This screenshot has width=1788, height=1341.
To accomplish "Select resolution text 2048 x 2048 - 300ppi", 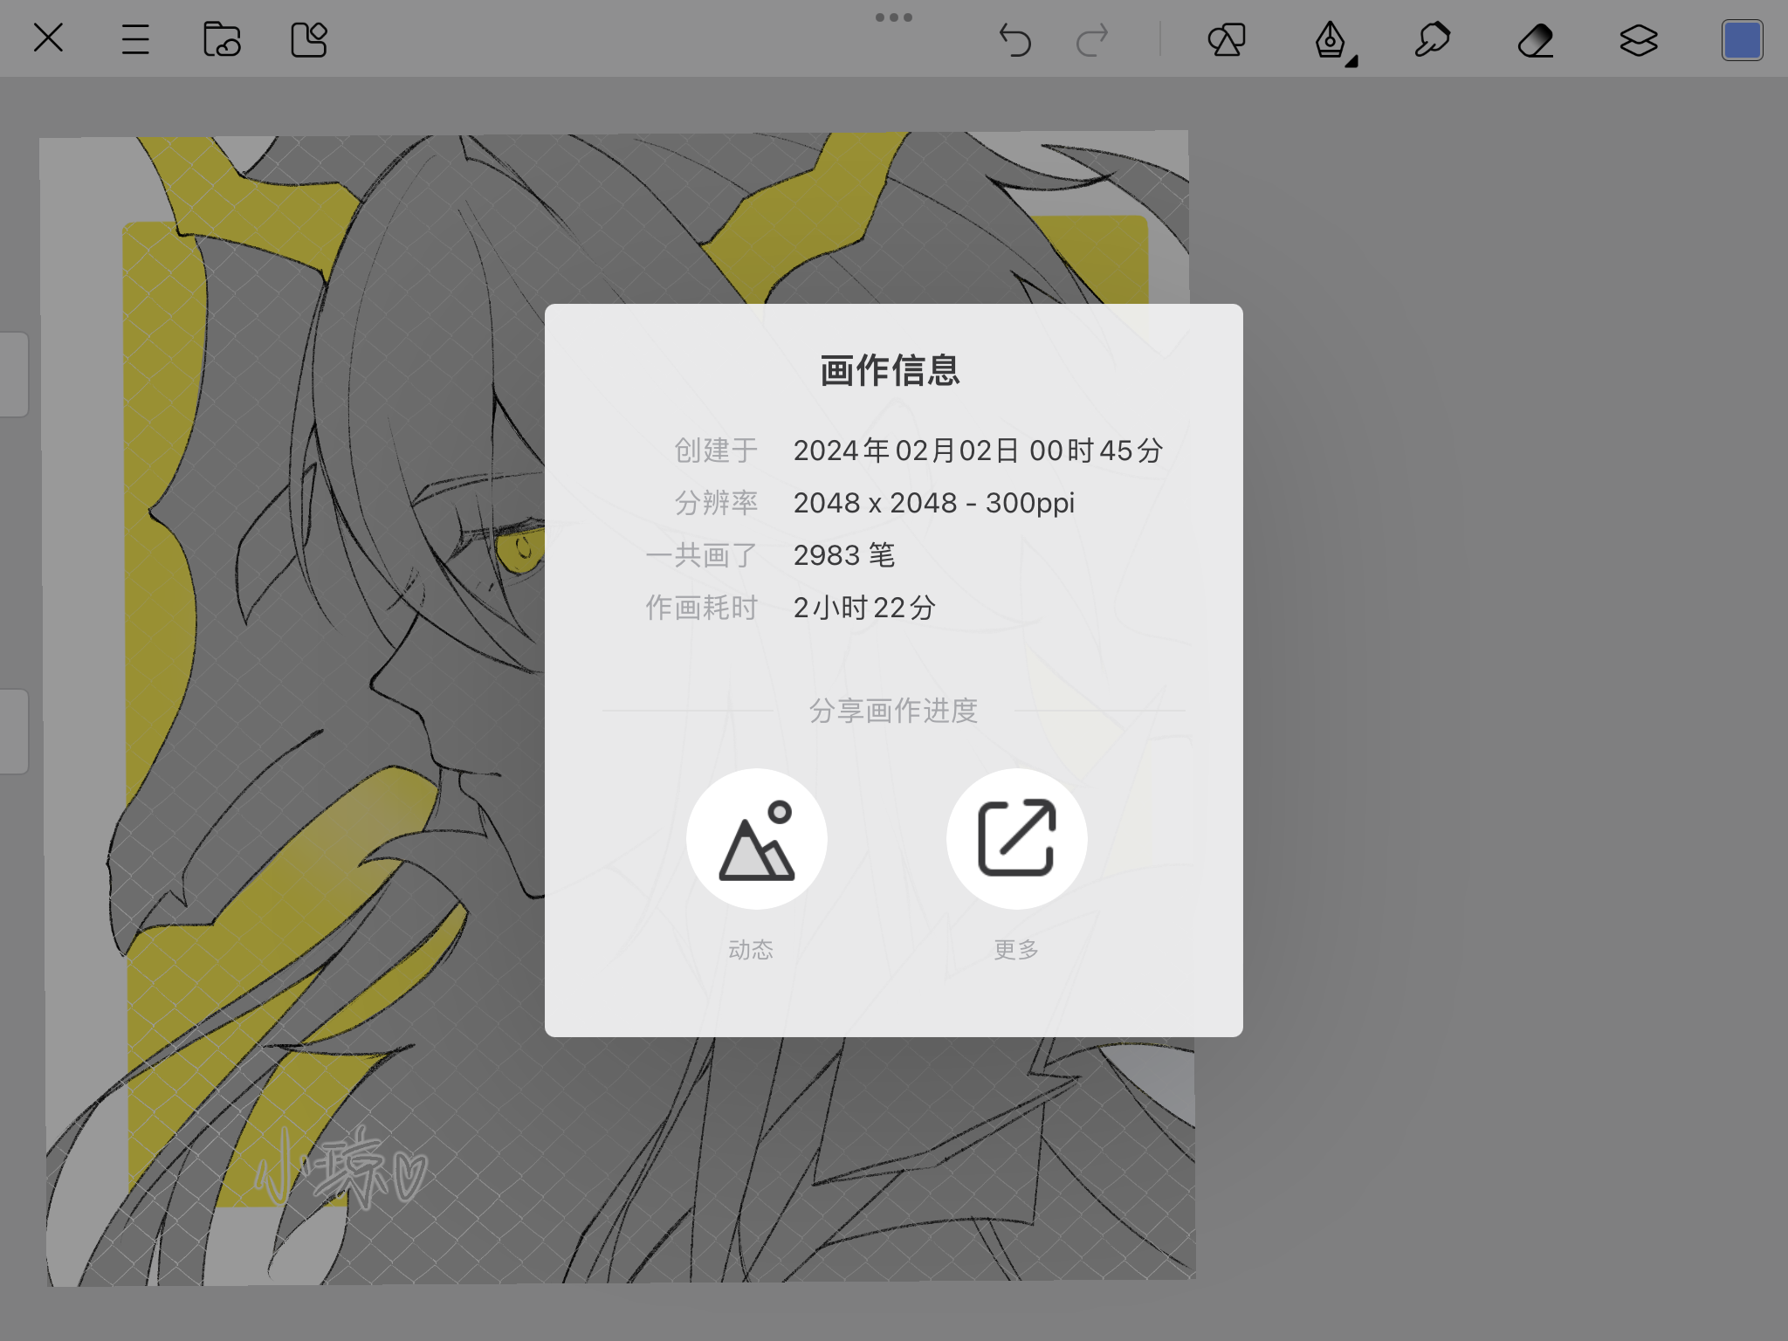I will (934, 503).
